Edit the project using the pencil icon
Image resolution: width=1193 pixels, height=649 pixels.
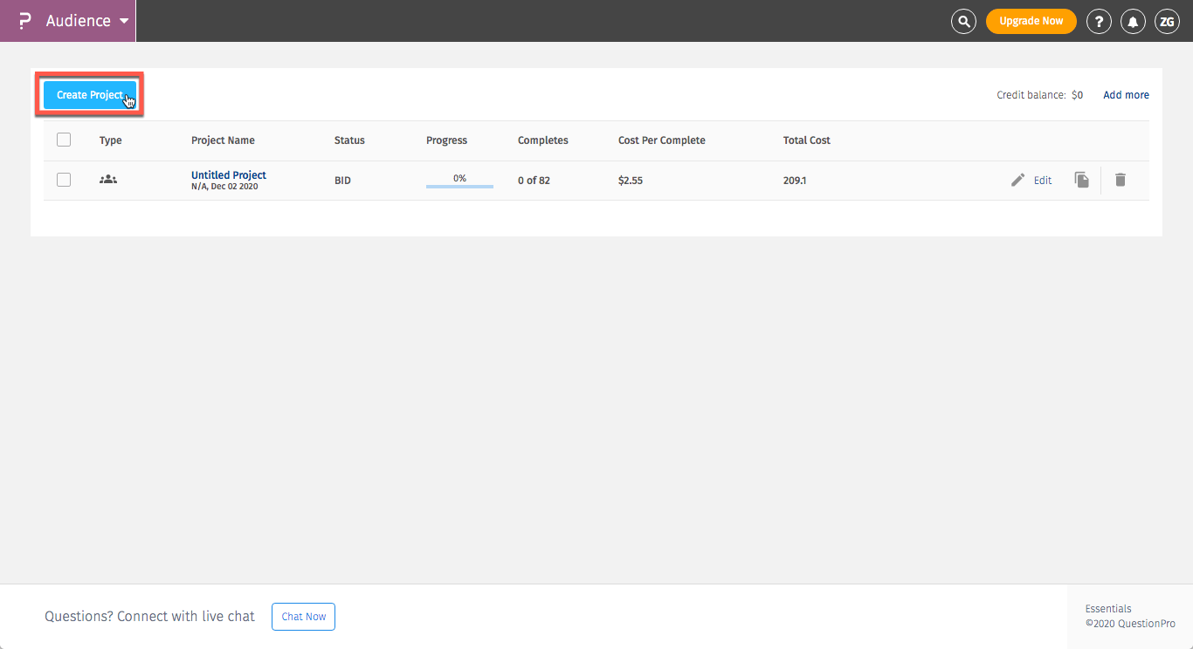click(1017, 180)
